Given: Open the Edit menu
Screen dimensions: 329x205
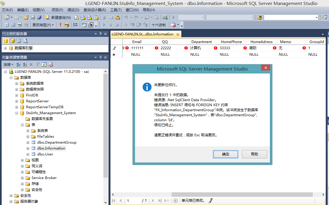Looking at the screenshot, I should pos(23,10).
